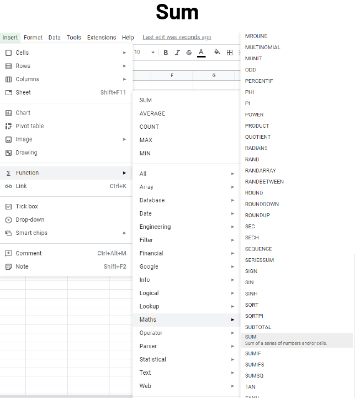Insert a Comment from the menu
This screenshot has height=398, width=355.
29,253
